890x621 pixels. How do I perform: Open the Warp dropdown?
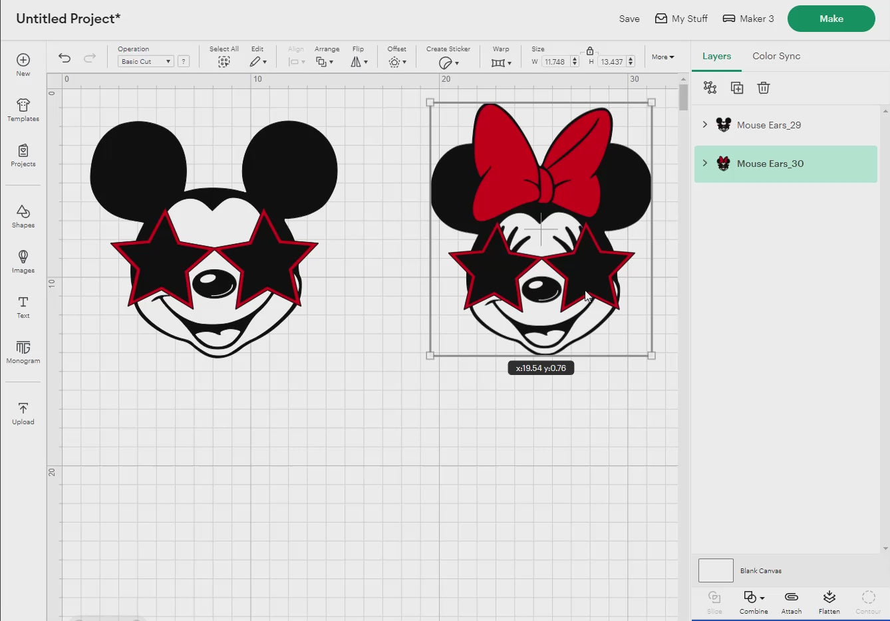point(502,62)
